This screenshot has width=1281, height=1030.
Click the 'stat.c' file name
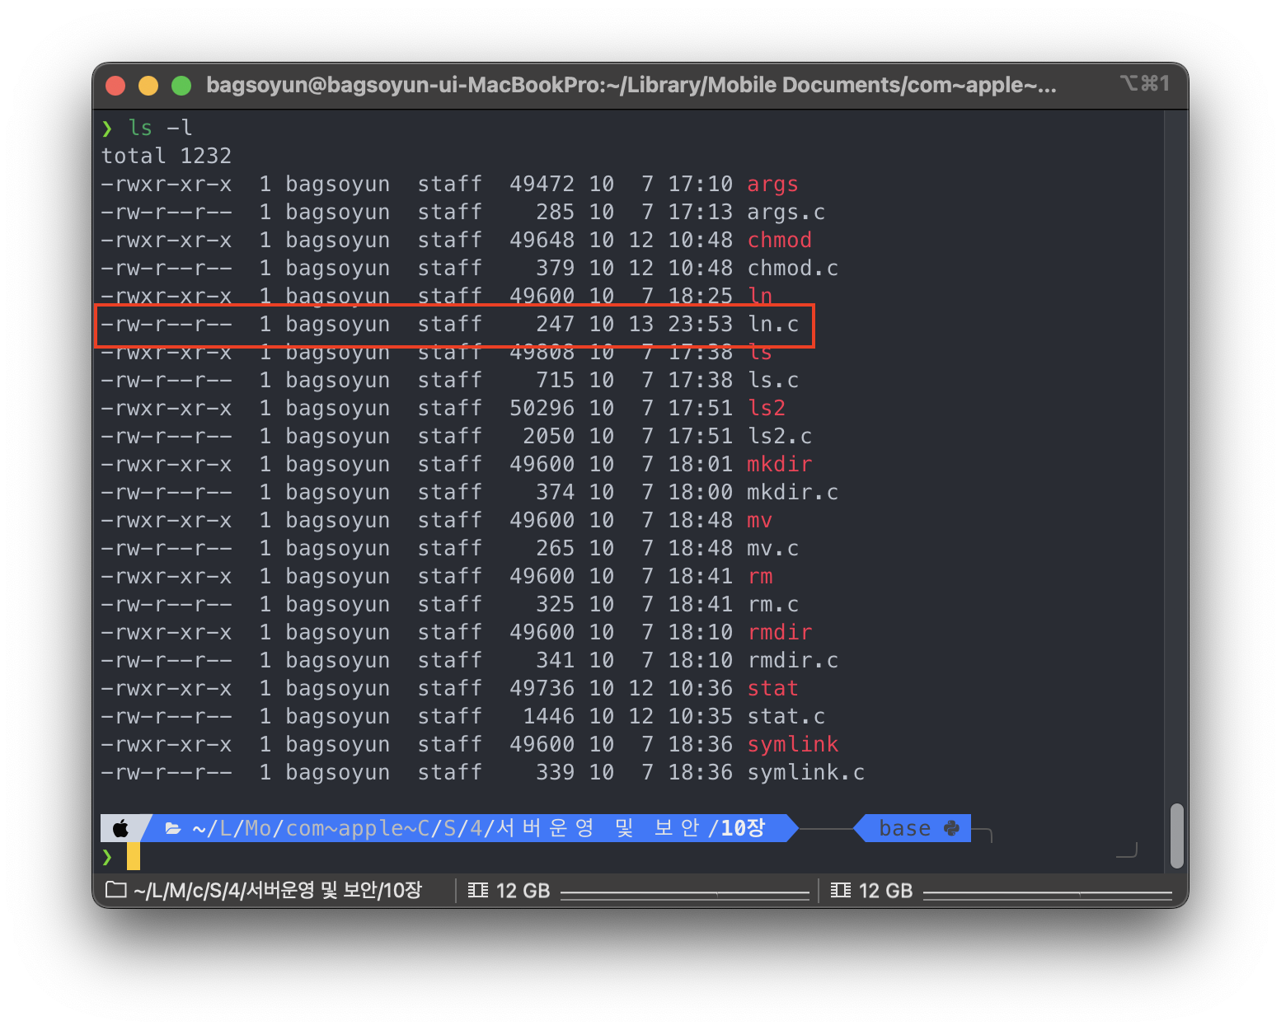[786, 716]
